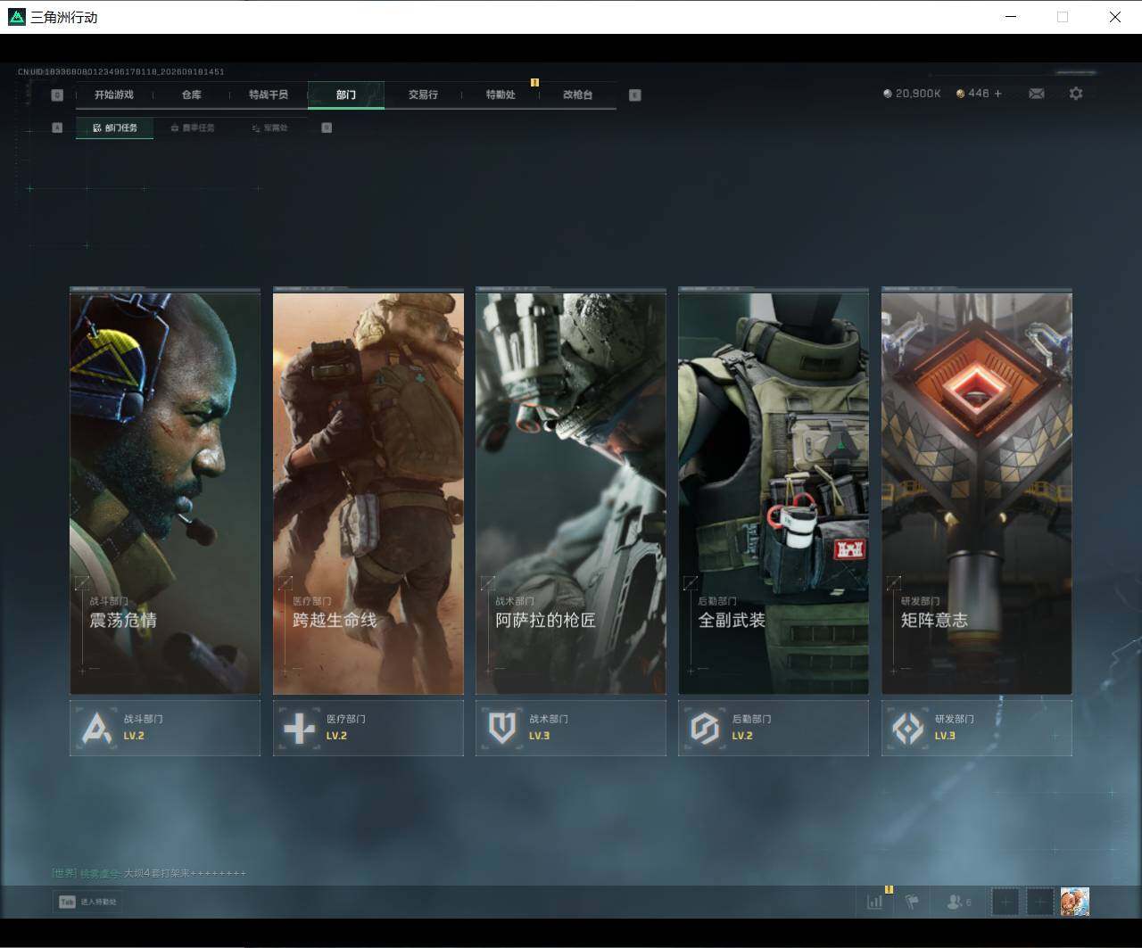Open the middle sub-tab next to 部门任务
1142x948 pixels.
pyautogui.click(x=193, y=128)
